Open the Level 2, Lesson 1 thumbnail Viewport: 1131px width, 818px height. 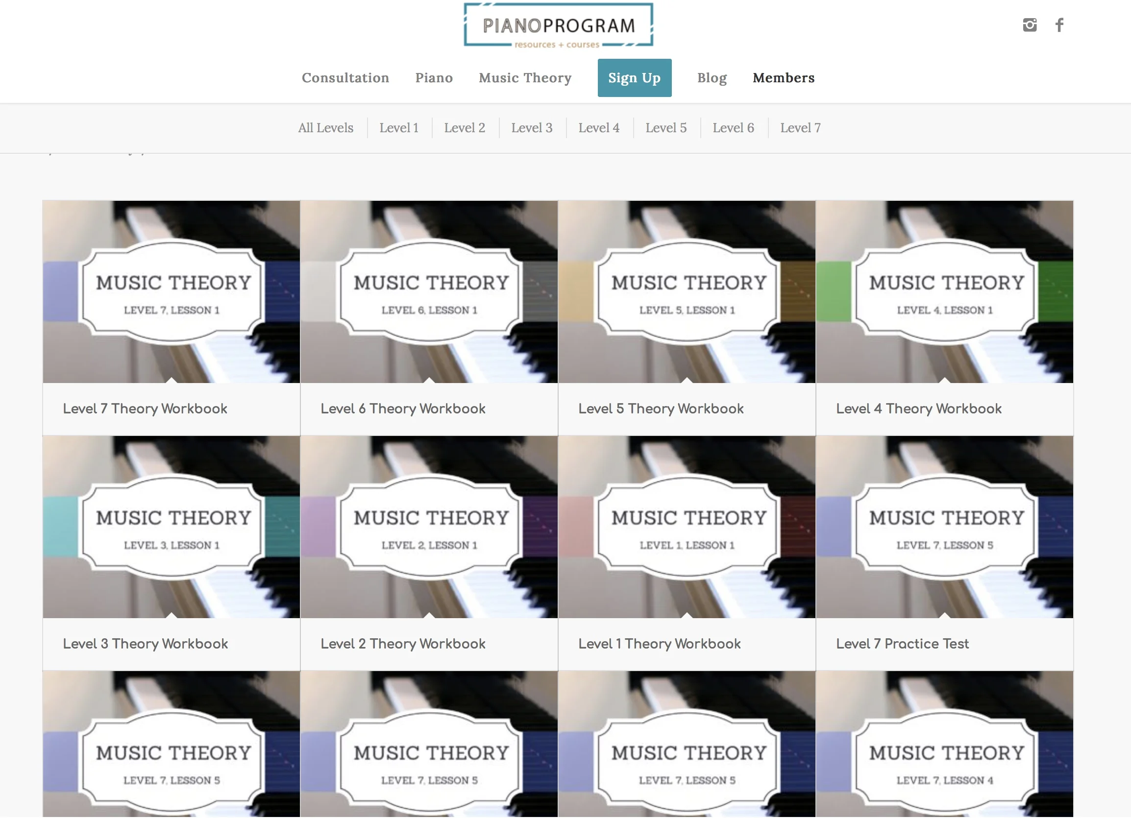tap(429, 528)
